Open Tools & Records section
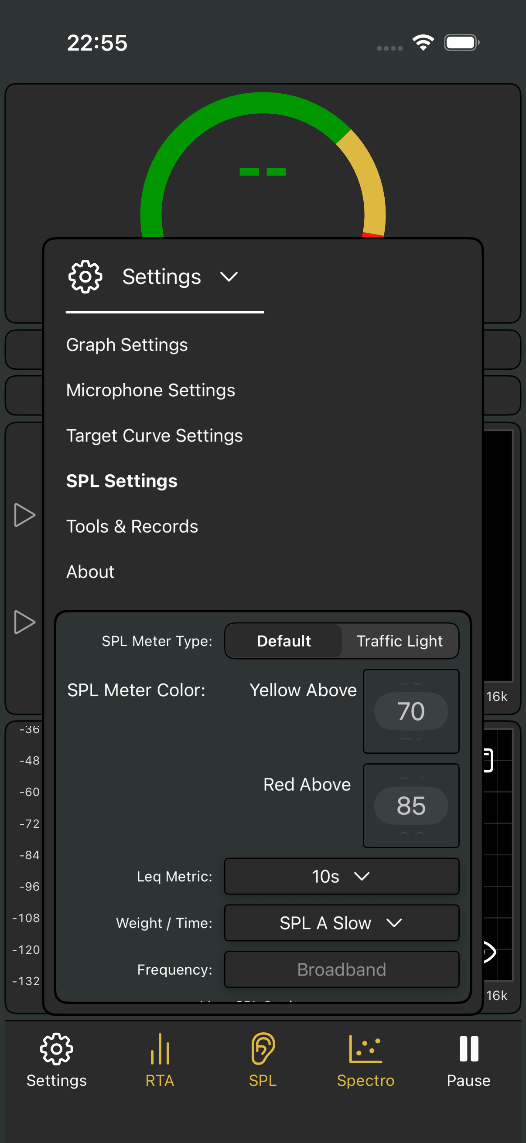This screenshot has width=526, height=1143. 132,526
